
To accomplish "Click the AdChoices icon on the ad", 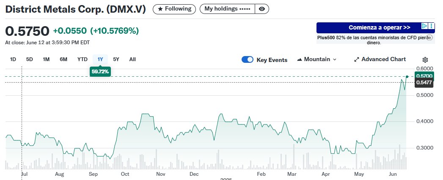I will pyautogui.click(x=424, y=26).
